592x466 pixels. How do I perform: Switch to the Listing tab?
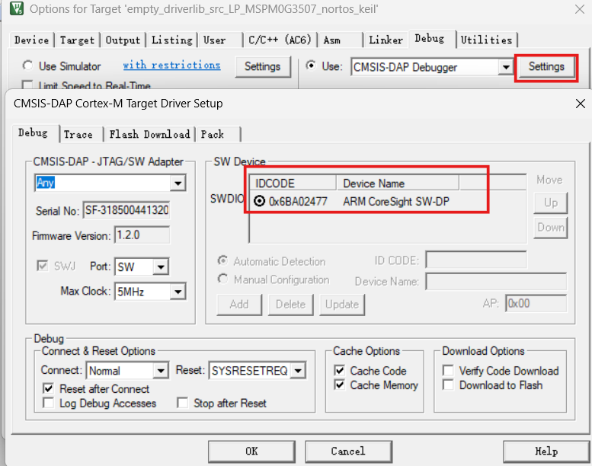[x=171, y=40]
